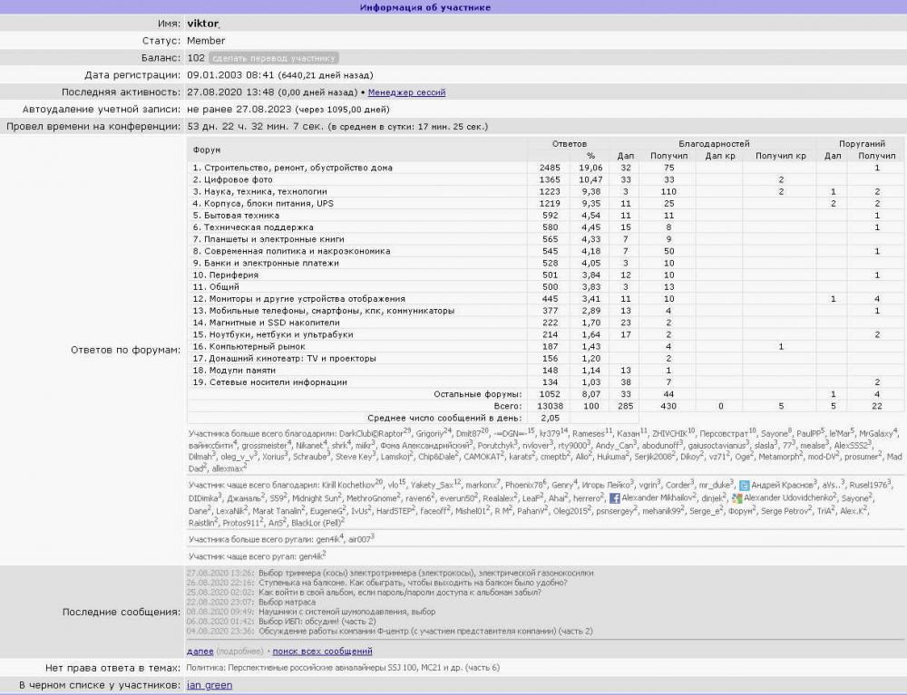
Task: Click the Банки и электронные платежи forum row
Action: pos(544,263)
